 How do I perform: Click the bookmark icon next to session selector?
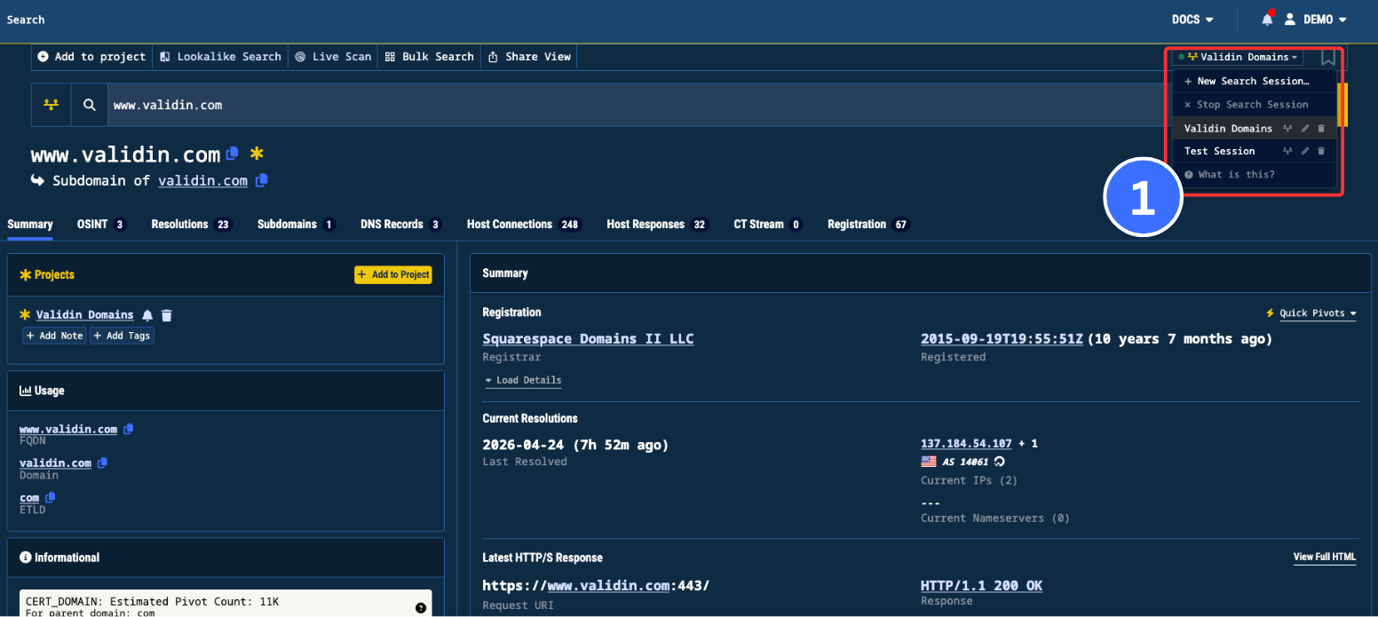click(x=1328, y=56)
